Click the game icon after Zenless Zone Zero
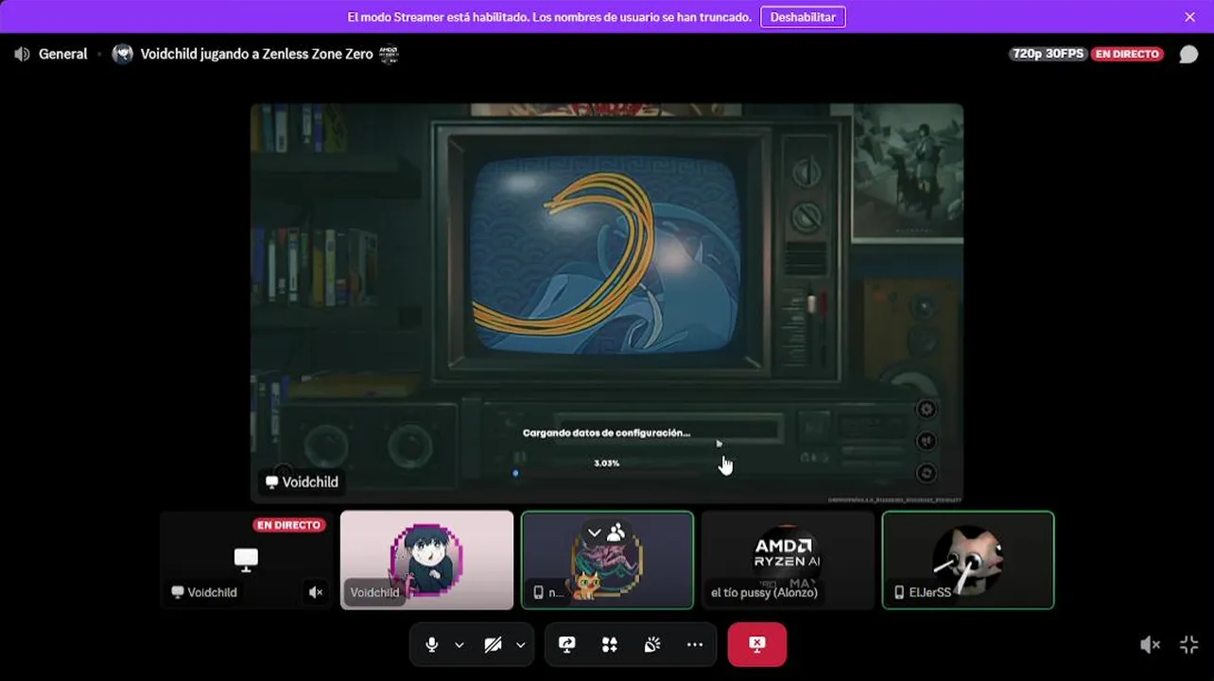 389,54
